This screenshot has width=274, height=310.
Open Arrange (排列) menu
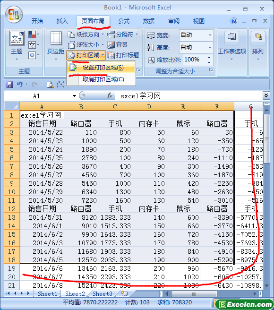258,46
